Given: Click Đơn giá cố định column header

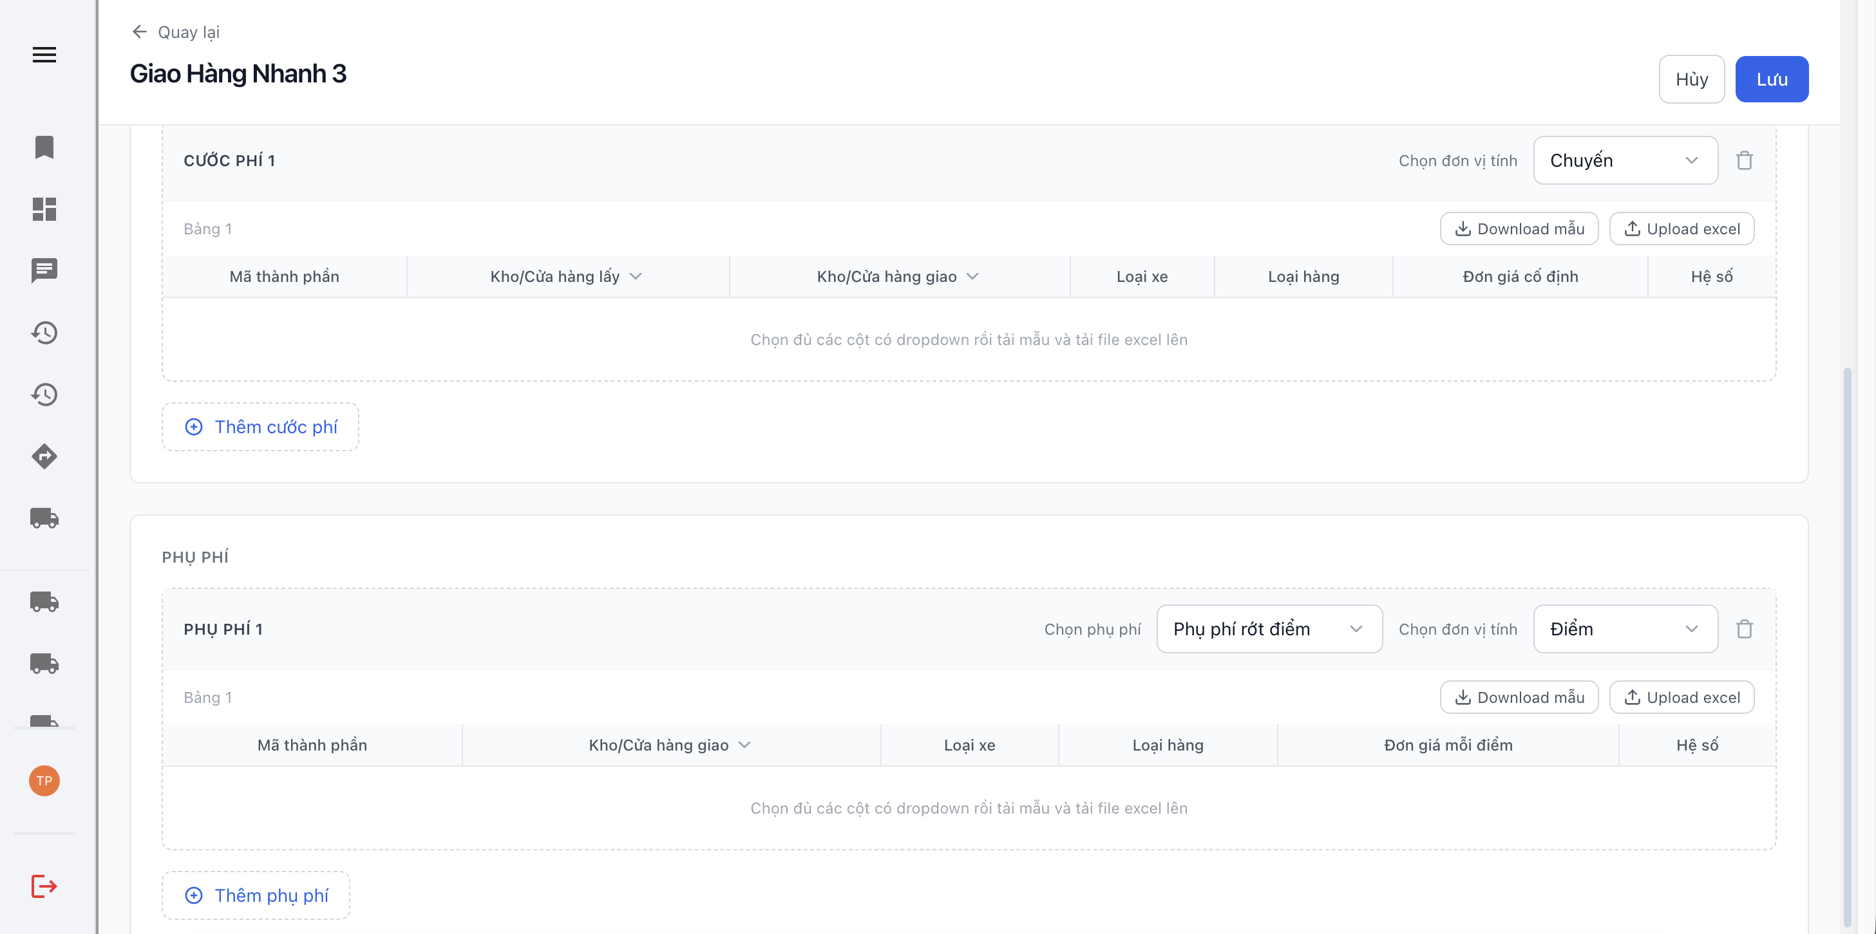Looking at the screenshot, I should click(1521, 277).
